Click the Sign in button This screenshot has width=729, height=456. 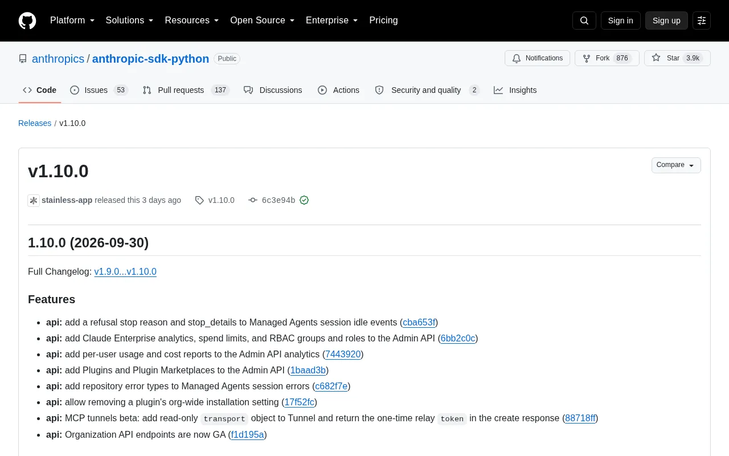click(x=620, y=21)
